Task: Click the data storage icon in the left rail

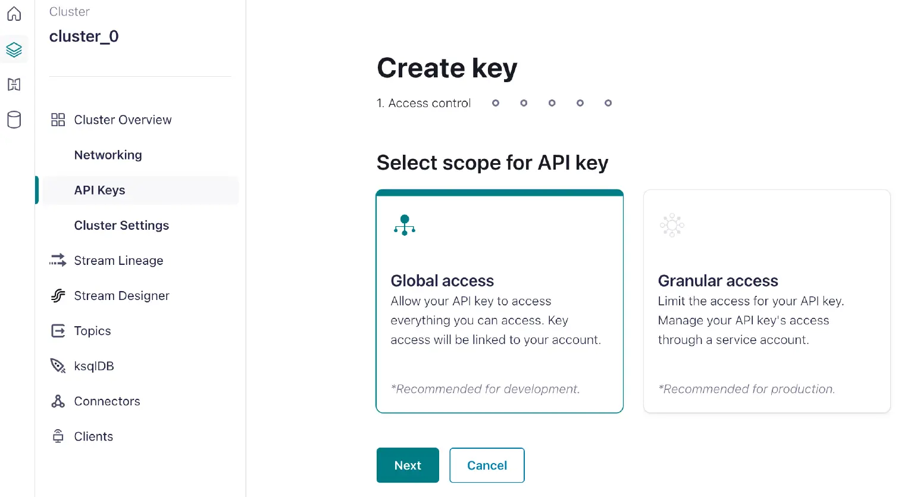Action: [14, 120]
